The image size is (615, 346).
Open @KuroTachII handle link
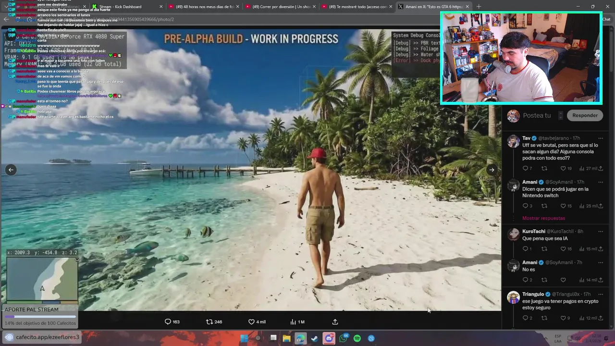pos(560,232)
